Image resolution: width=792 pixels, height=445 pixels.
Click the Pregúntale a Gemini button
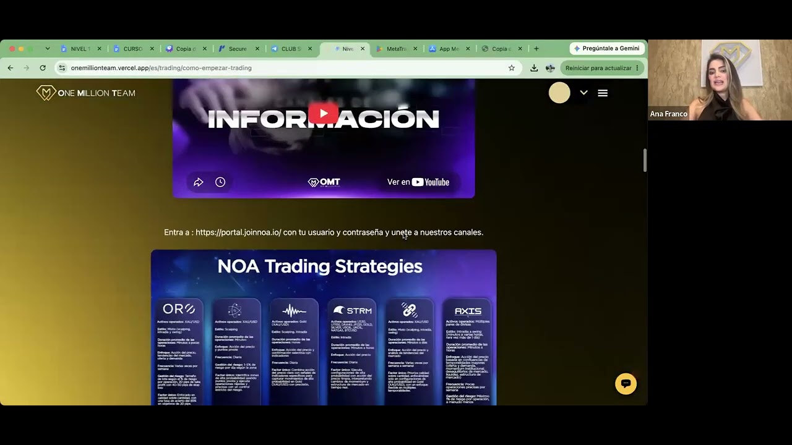point(607,48)
